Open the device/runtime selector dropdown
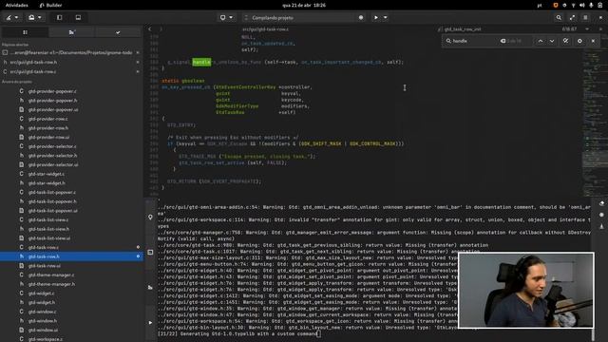 [x=226, y=17]
